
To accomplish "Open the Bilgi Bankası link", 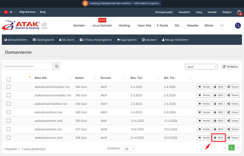I will [x=27, y=12].
